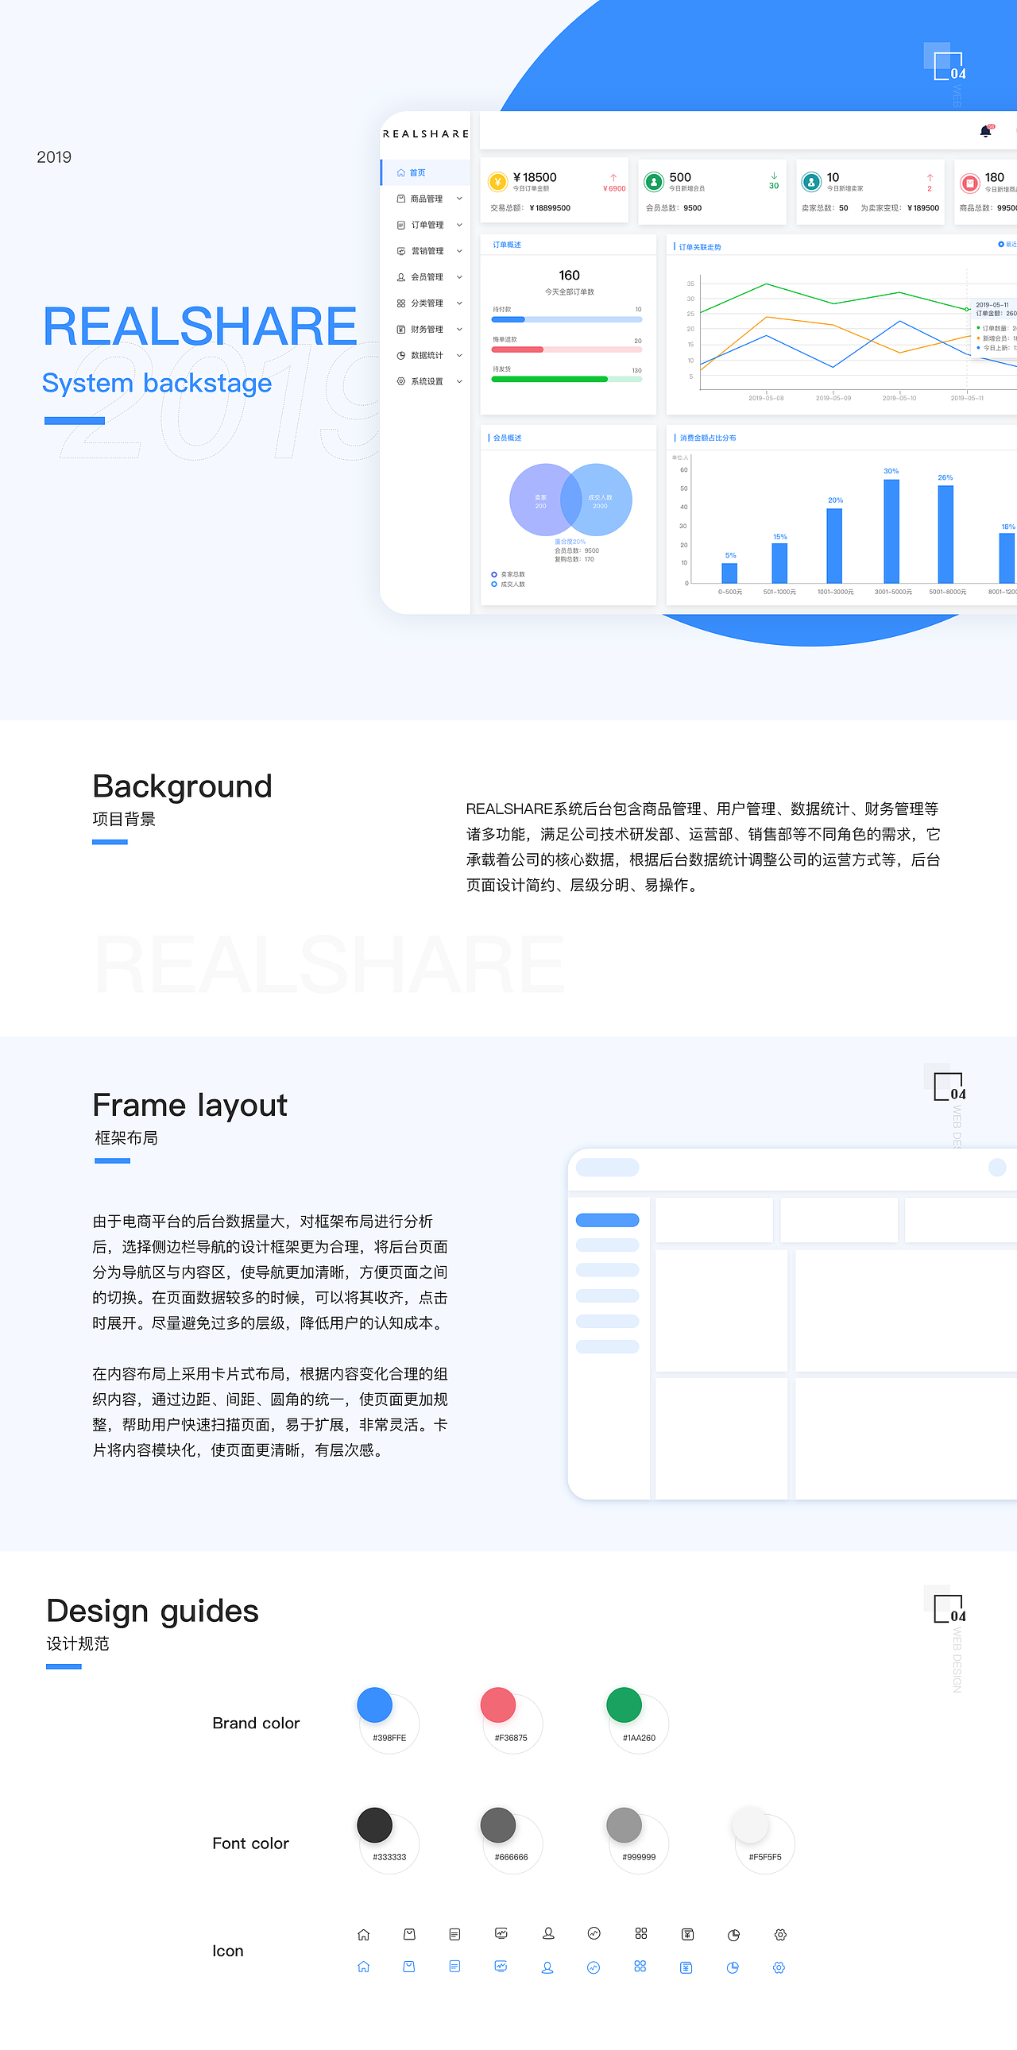The image size is (1017, 2050).
Task: Expand the 商品管理 chevron
Action: [459, 199]
